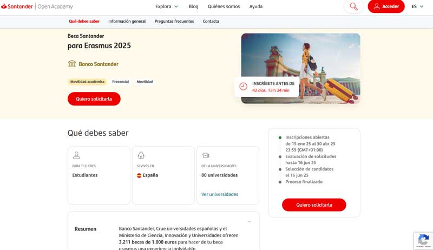
Task: Click the Santander Open Academy logo
Action: pyautogui.click(x=37, y=6)
